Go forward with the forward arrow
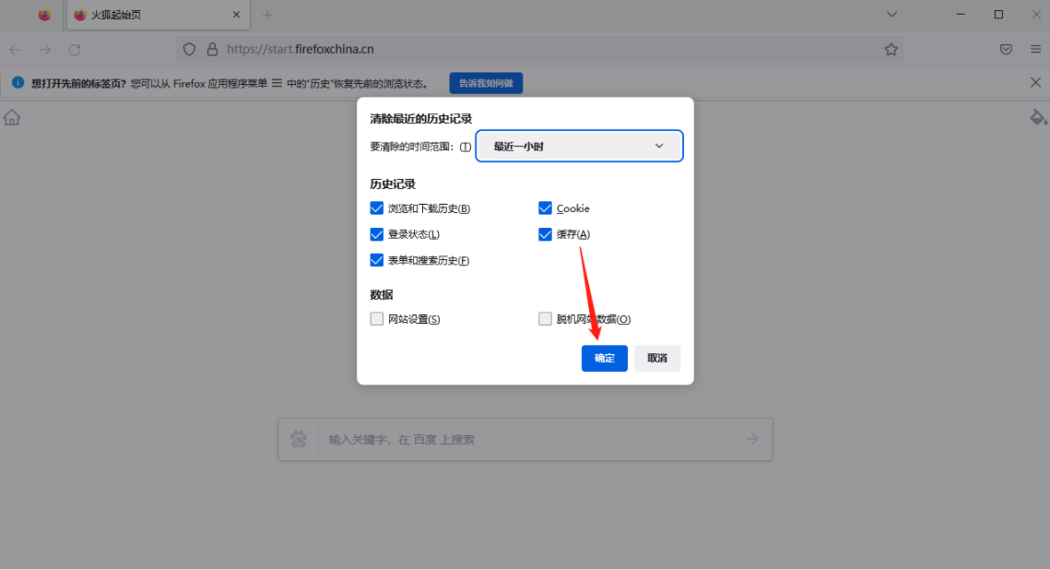 (x=45, y=50)
